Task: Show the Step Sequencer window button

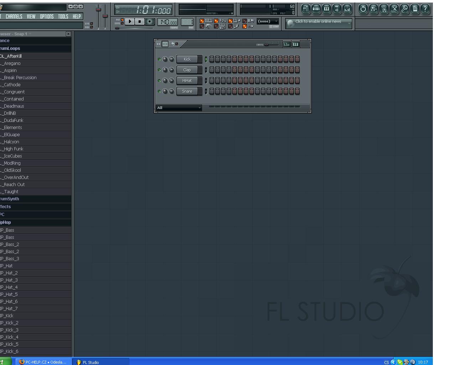Action: click(x=316, y=9)
